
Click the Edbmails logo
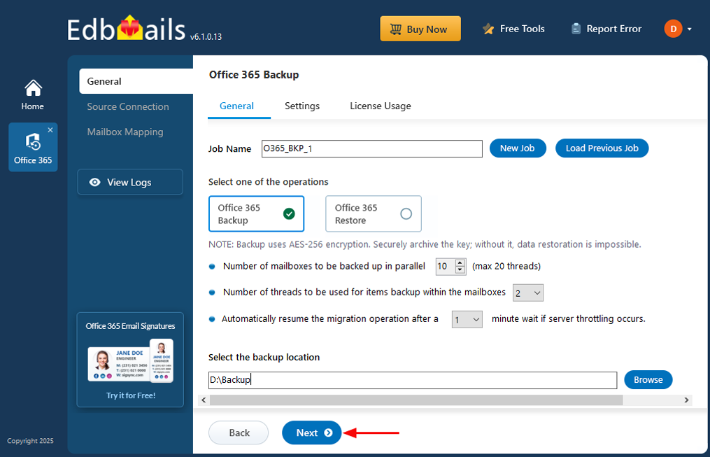pos(127,29)
